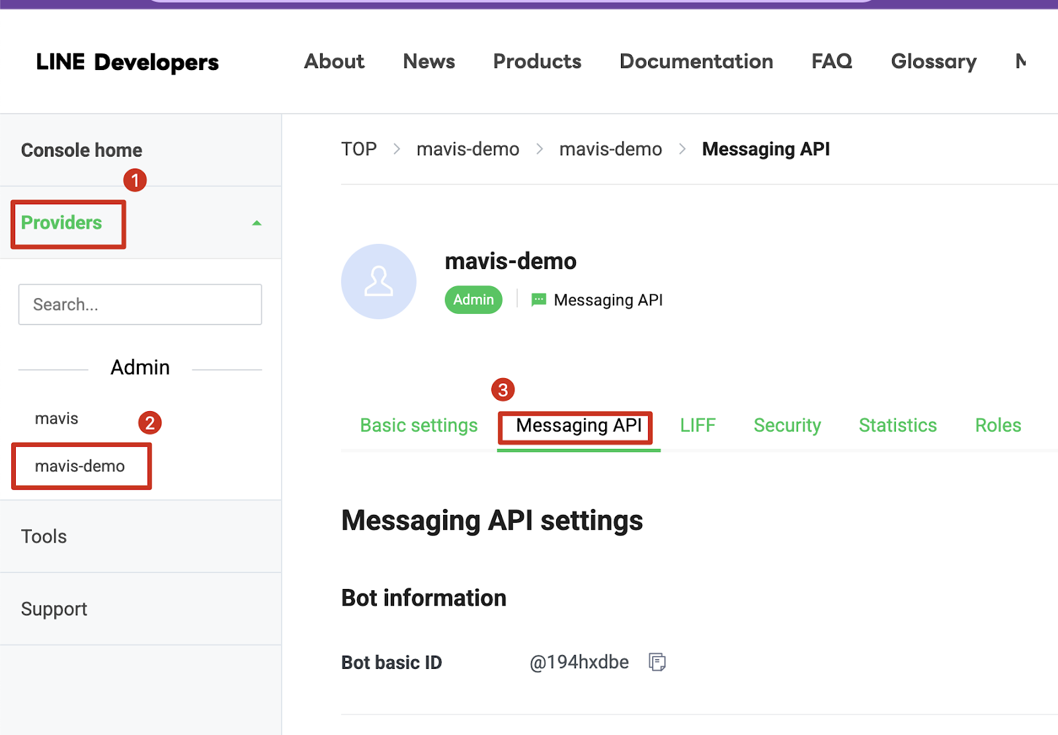The width and height of the screenshot is (1058, 735).
Task: Open the About navigation item
Action: click(335, 61)
